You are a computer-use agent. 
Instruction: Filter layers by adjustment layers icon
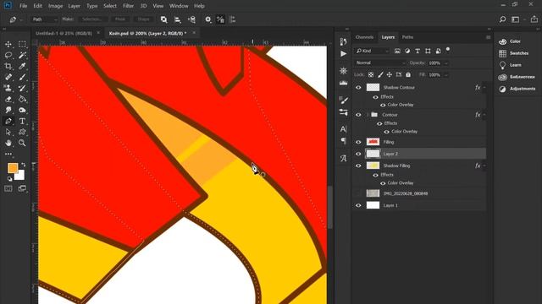(x=407, y=51)
